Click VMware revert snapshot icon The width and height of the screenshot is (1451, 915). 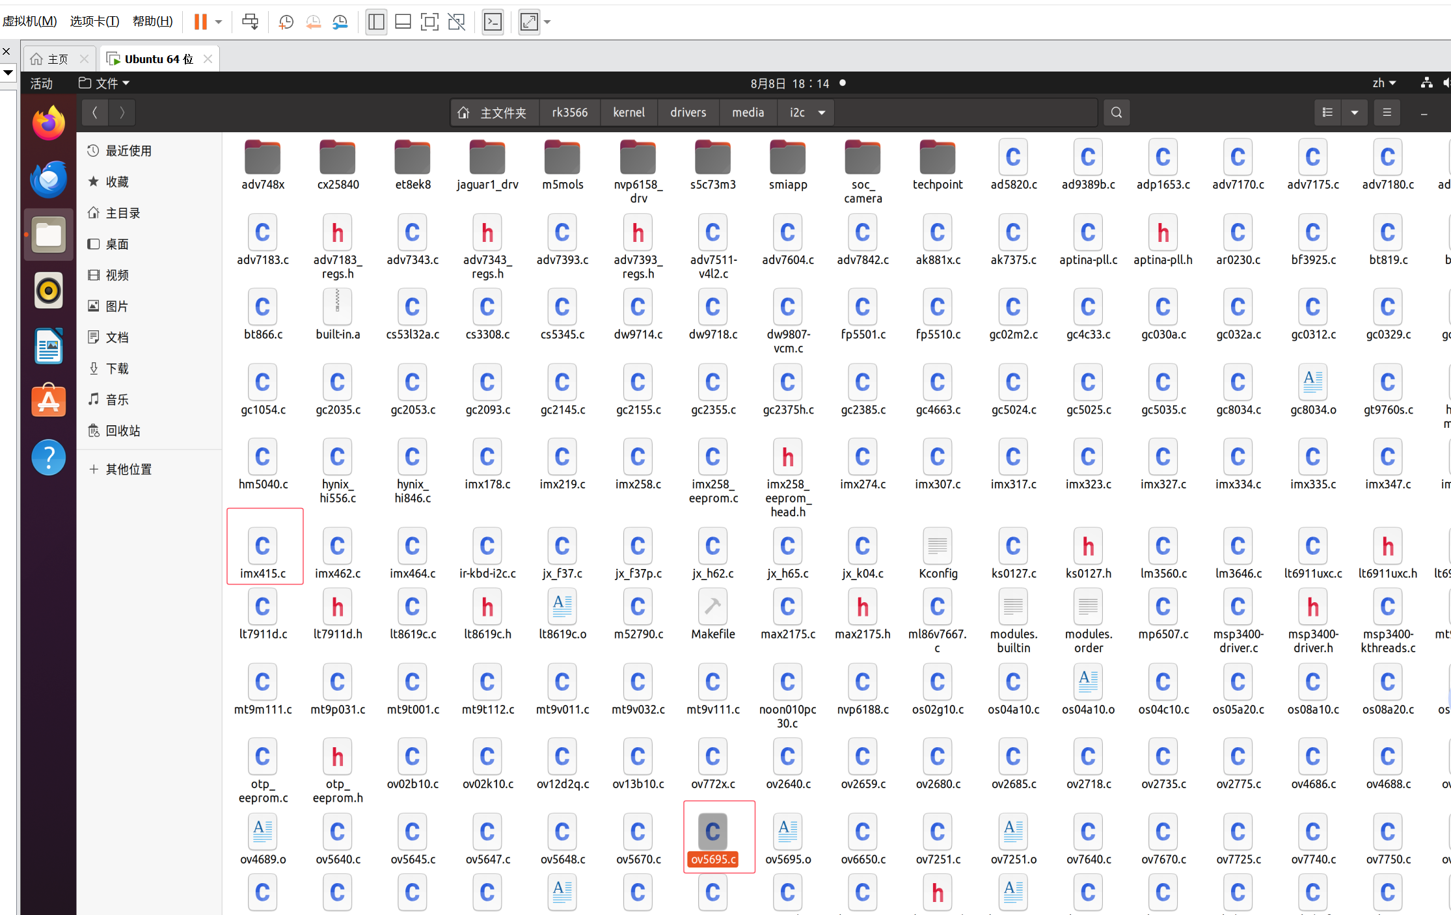coord(313,22)
